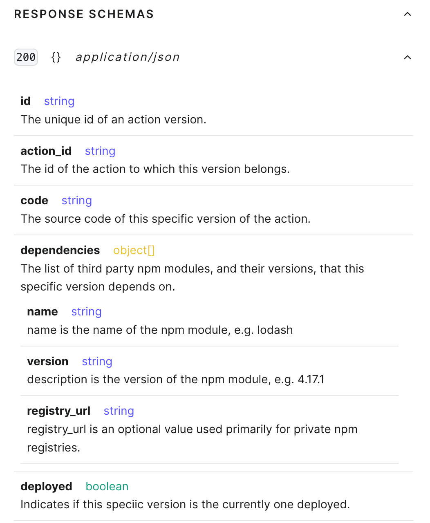The width and height of the screenshot is (430, 523).
Task: Click the code property name
Action: click(x=34, y=201)
